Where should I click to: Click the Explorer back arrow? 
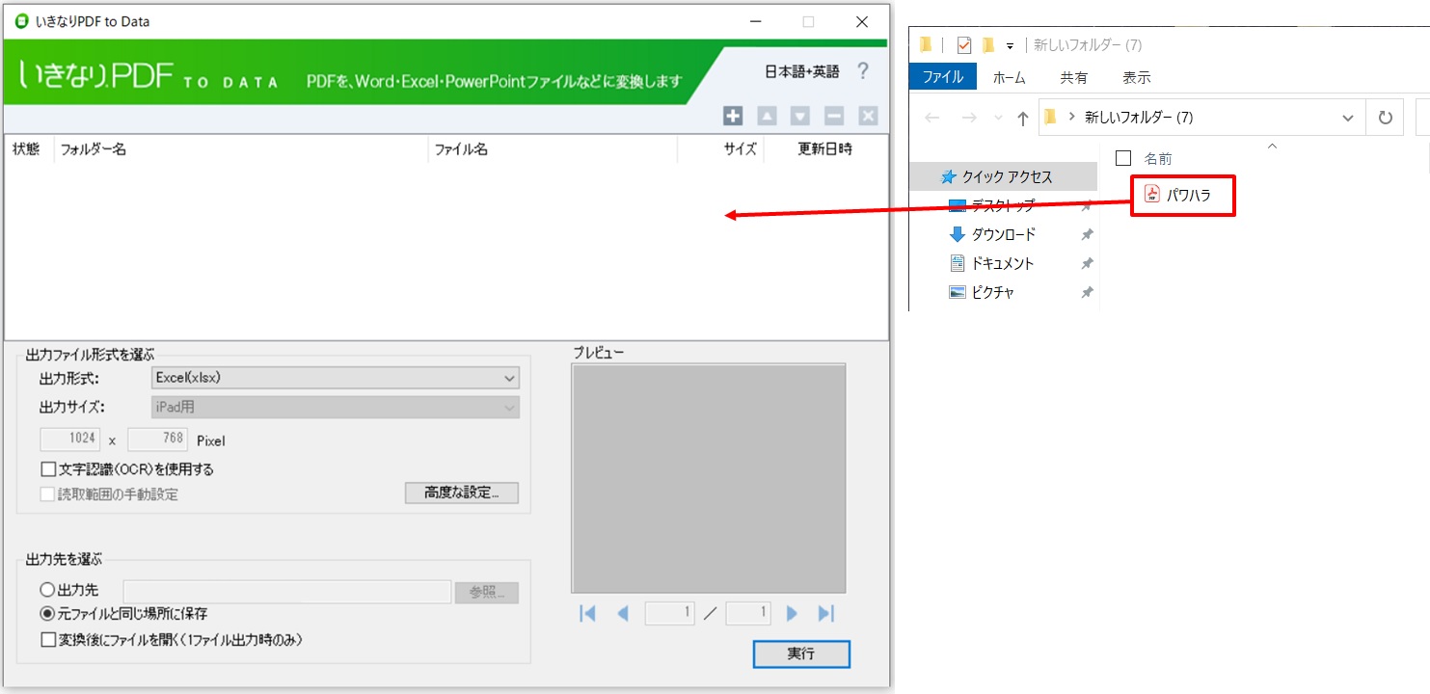click(931, 118)
